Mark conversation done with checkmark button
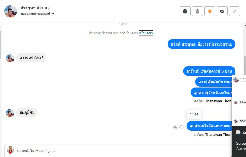Screen dimensions: 246x157 pyautogui.click(x=235, y=11)
